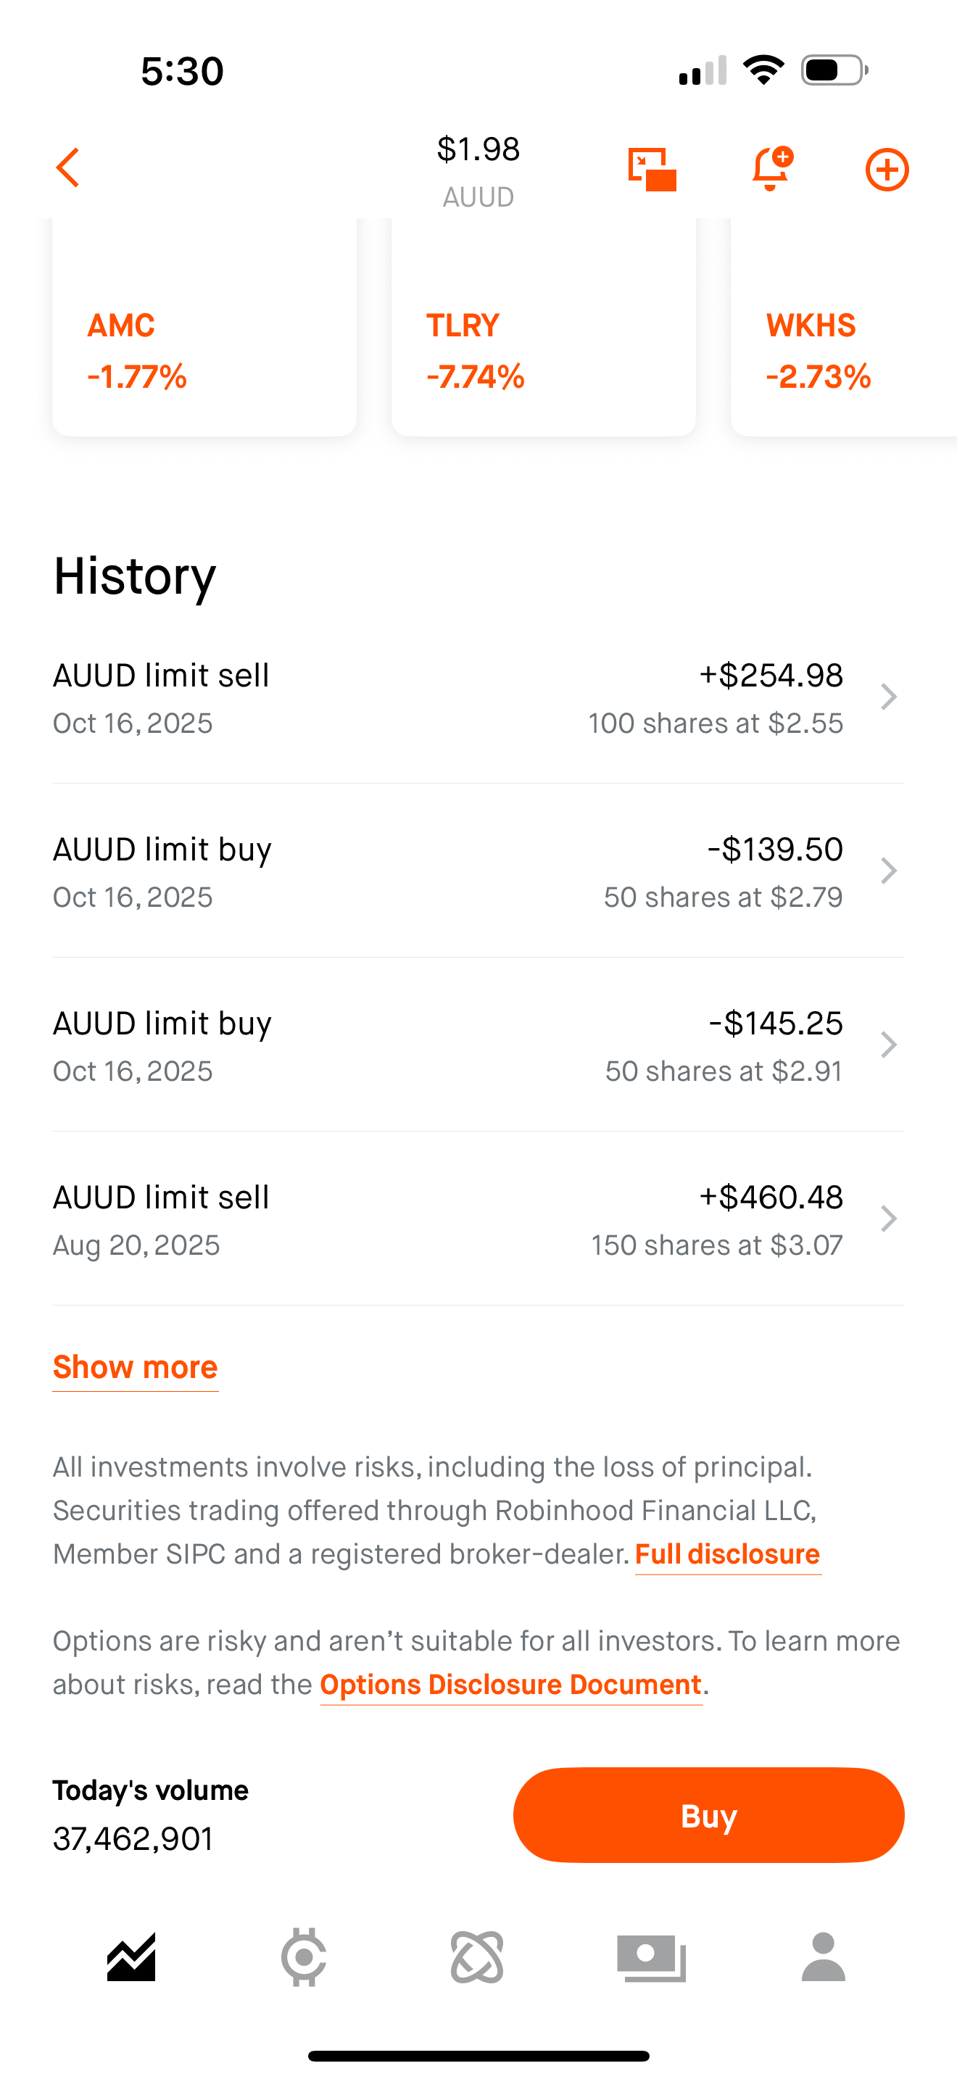Viewport: 957px width, 2079px height.
Task: Open the advanced chart icon
Action: (x=652, y=170)
